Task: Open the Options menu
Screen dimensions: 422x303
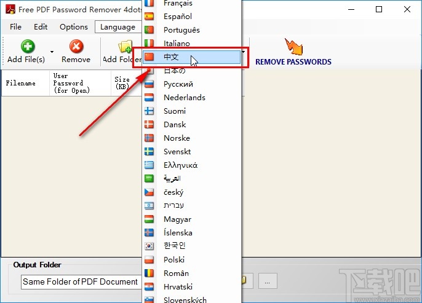Action: tap(74, 27)
